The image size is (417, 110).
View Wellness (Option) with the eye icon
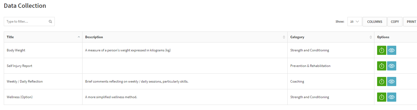click(392, 97)
